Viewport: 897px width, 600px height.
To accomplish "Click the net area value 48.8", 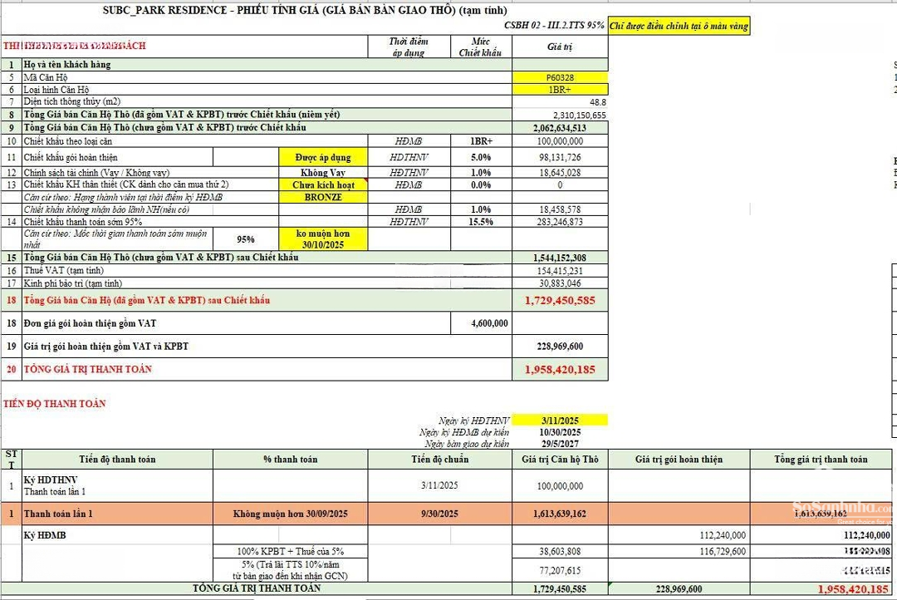I will click(x=596, y=101).
